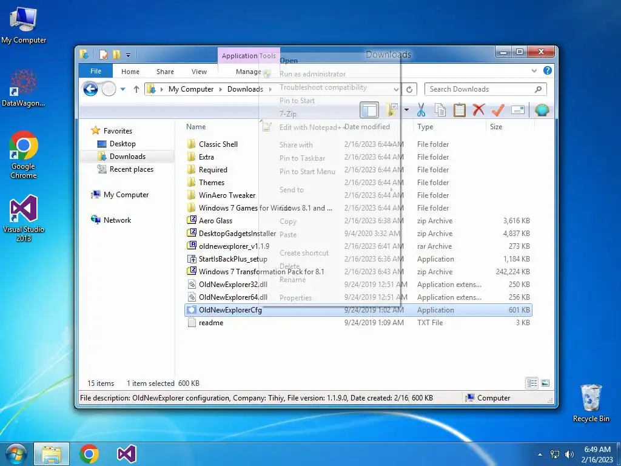
Task: Click the OldNewExplorer32.dll file icon
Action: click(x=192, y=284)
